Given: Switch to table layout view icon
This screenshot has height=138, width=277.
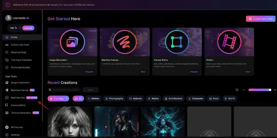Looking at the screenshot, I should (237, 90).
